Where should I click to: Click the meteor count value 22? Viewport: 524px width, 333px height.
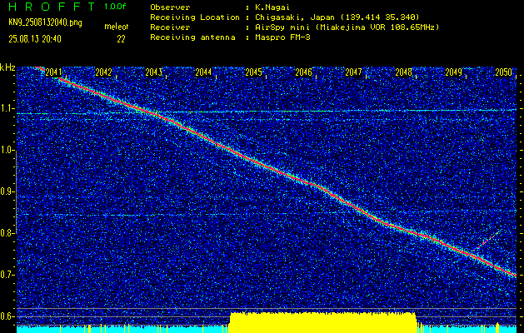121,39
